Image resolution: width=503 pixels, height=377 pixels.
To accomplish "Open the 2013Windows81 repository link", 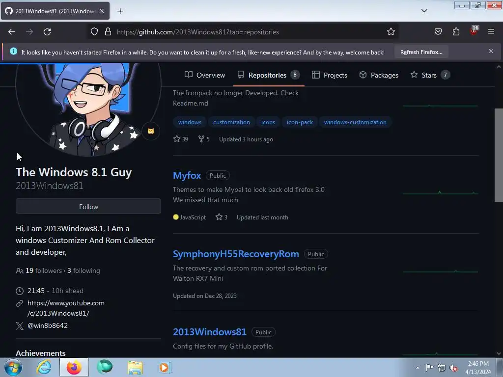I will 209,332.
